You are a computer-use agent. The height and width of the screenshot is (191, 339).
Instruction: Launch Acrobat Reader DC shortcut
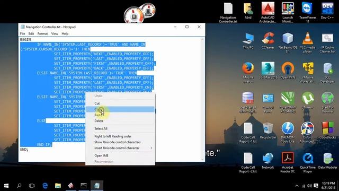tap(288, 162)
